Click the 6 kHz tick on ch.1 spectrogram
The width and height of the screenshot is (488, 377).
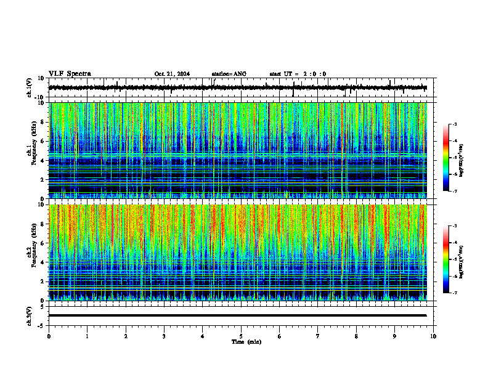(43, 141)
